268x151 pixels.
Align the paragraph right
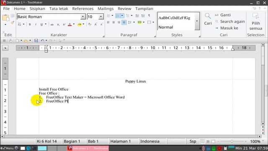click(119, 22)
